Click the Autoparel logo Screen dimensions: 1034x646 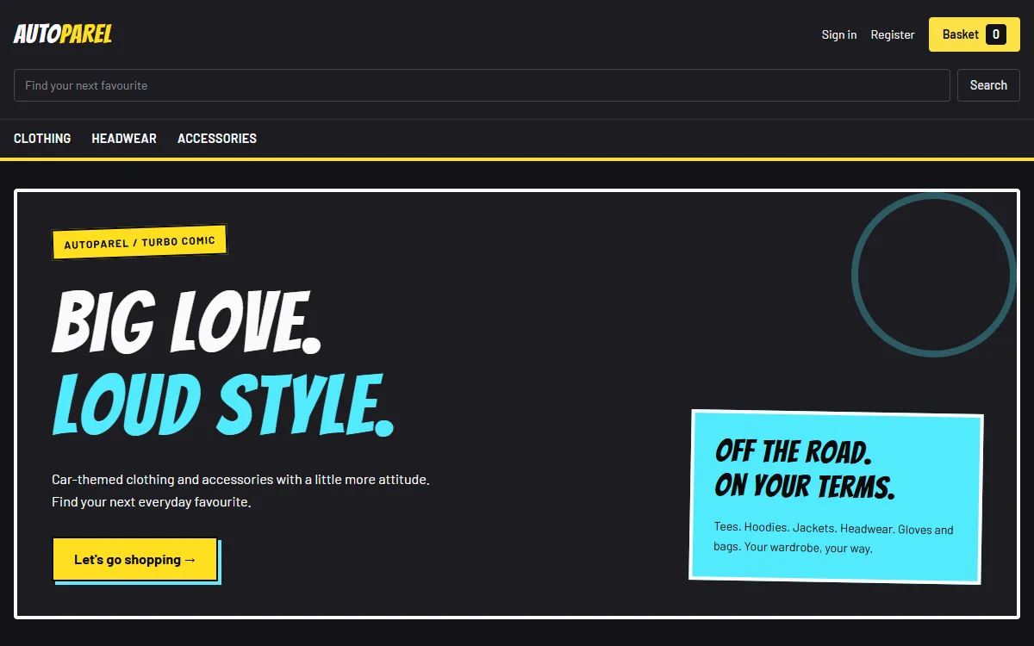click(63, 34)
